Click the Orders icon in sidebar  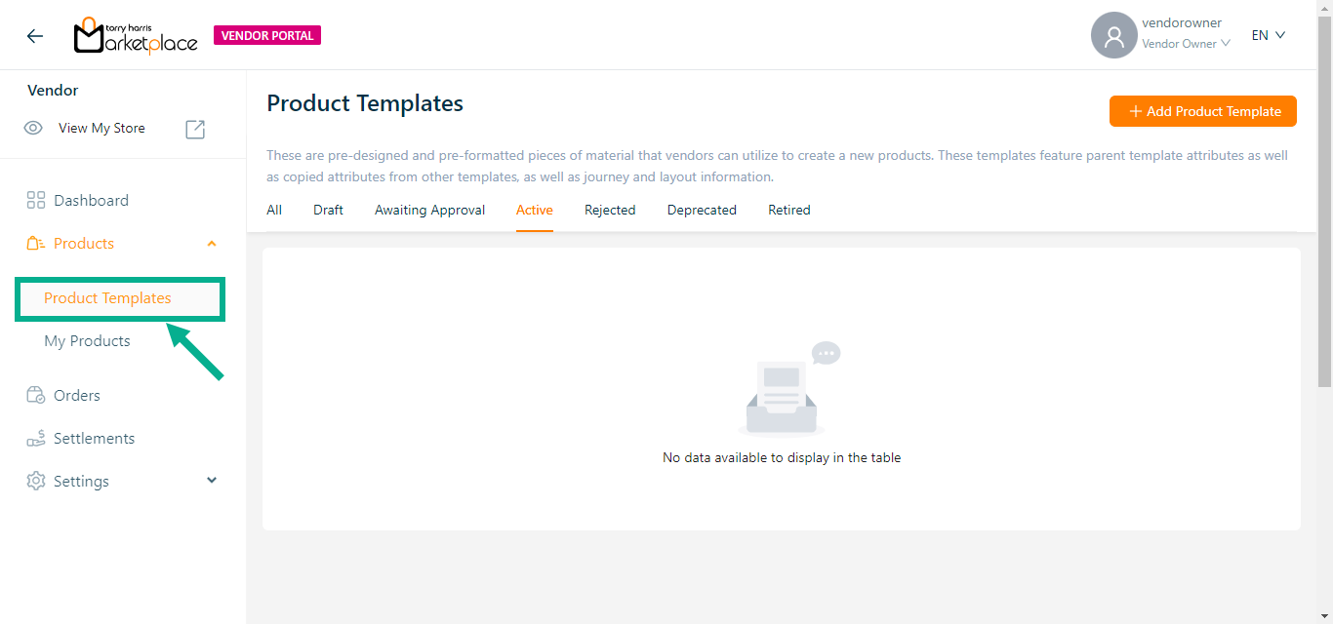pos(36,396)
